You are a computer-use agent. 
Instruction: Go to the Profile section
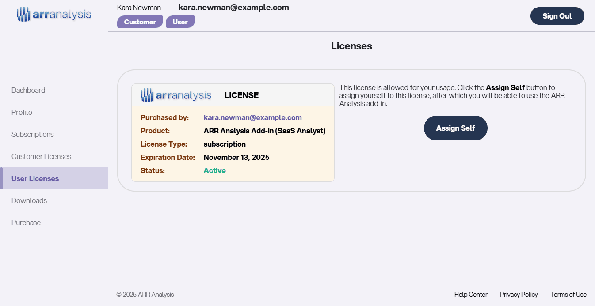point(21,112)
